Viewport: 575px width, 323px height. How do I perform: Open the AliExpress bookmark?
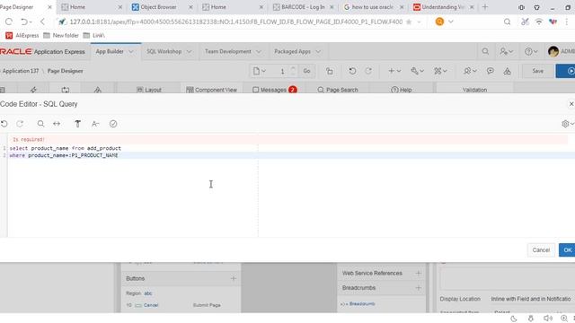(22, 36)
